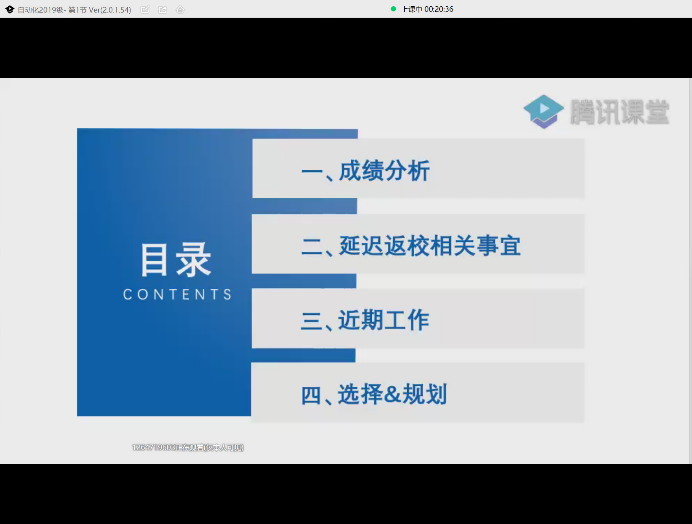Select the 一、成绩分析 contents item
Viewport: 692px width, 524px height.
point(365,171)
